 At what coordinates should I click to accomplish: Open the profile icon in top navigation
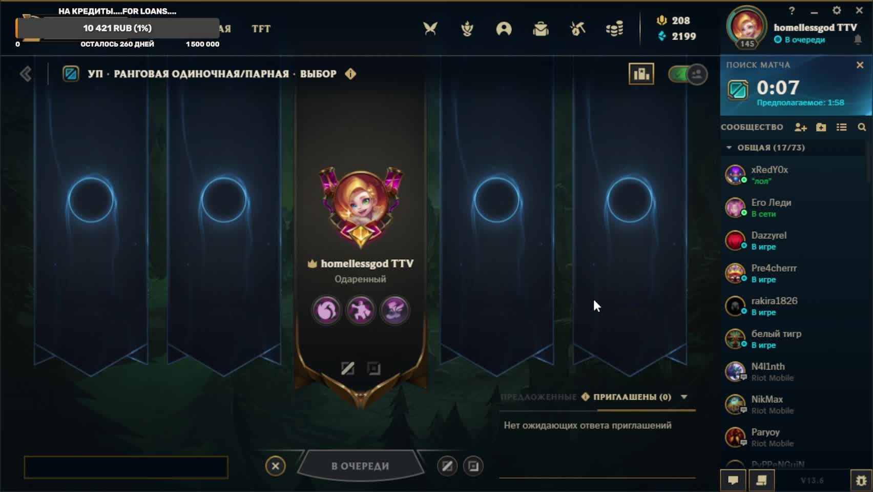(504, 29)
